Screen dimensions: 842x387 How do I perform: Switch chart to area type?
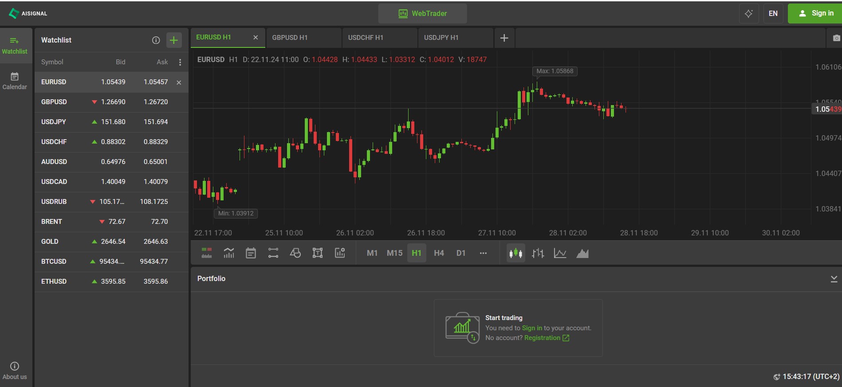[582, 253]
